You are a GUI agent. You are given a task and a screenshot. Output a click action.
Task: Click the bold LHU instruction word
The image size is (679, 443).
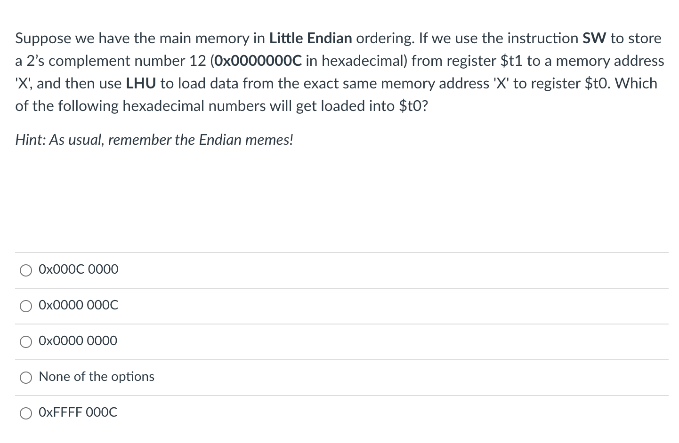tap(141, 83)
